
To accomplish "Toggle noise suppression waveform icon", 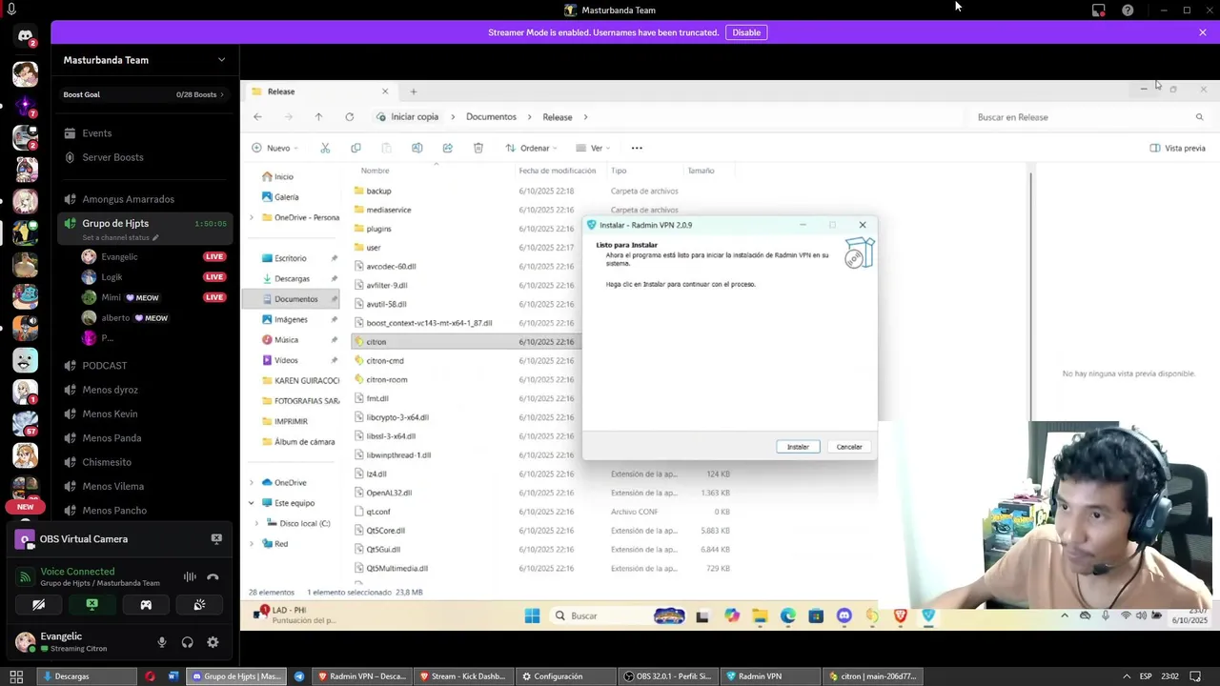I will pos(190,576).
